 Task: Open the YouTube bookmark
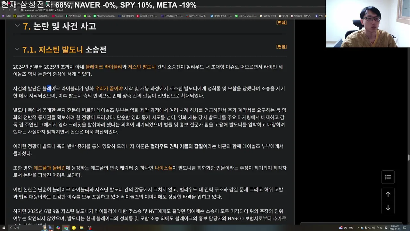click(57, 16)
